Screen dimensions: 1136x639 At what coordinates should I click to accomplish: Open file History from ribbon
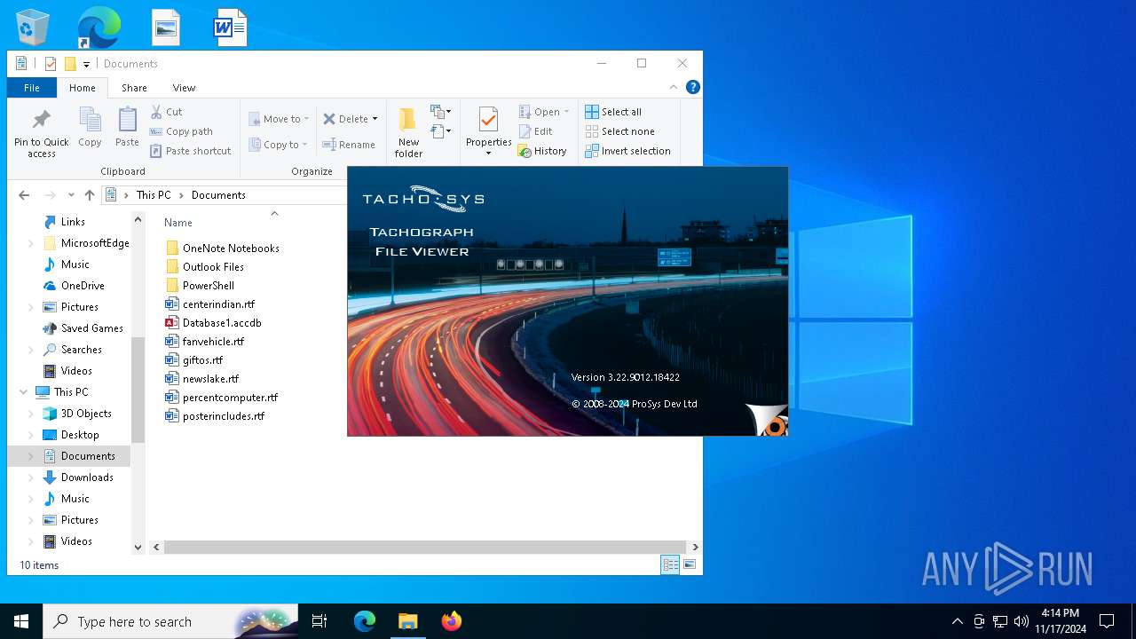point(542,151)
